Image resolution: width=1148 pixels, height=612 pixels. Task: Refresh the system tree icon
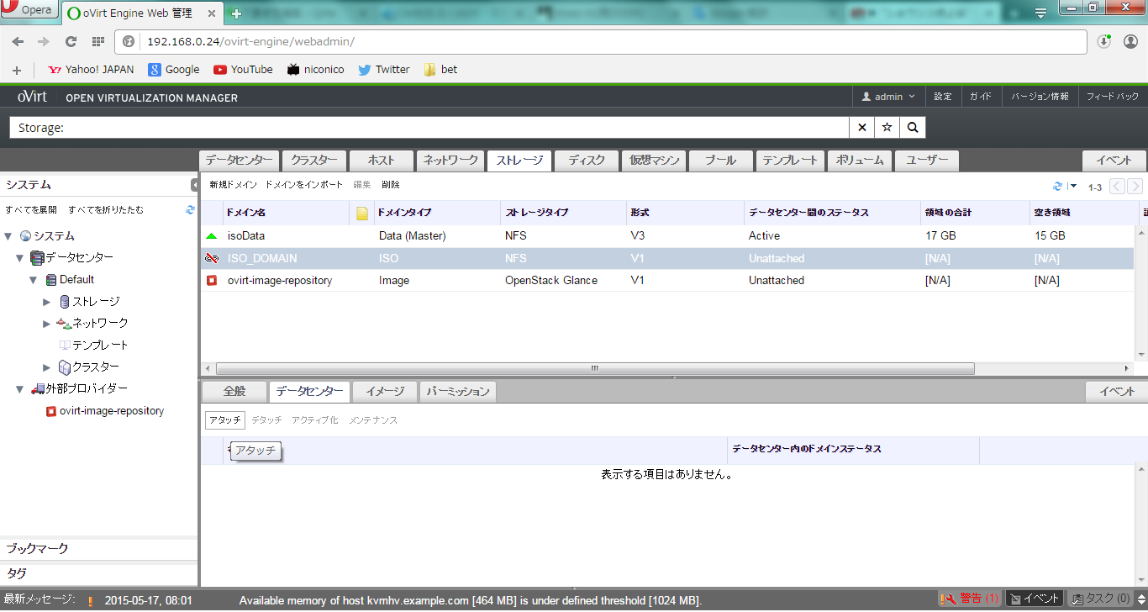[x=190, y=209]
